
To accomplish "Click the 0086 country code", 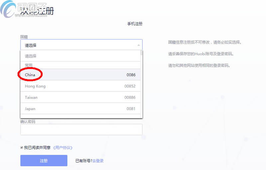I will [131, 75].
